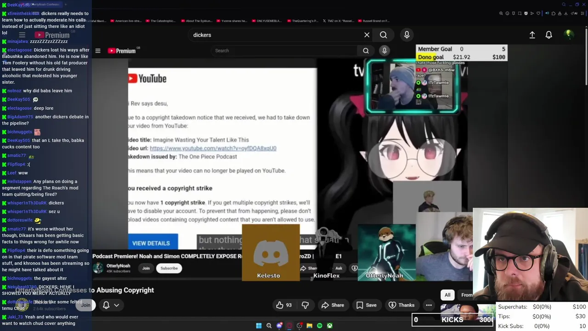This screenshot has width=588, height=331.
Task: Open the account avatar menu at top right
Action: point(568,34)
